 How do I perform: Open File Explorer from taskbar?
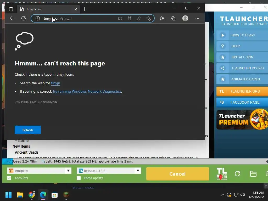click(20, 195)
